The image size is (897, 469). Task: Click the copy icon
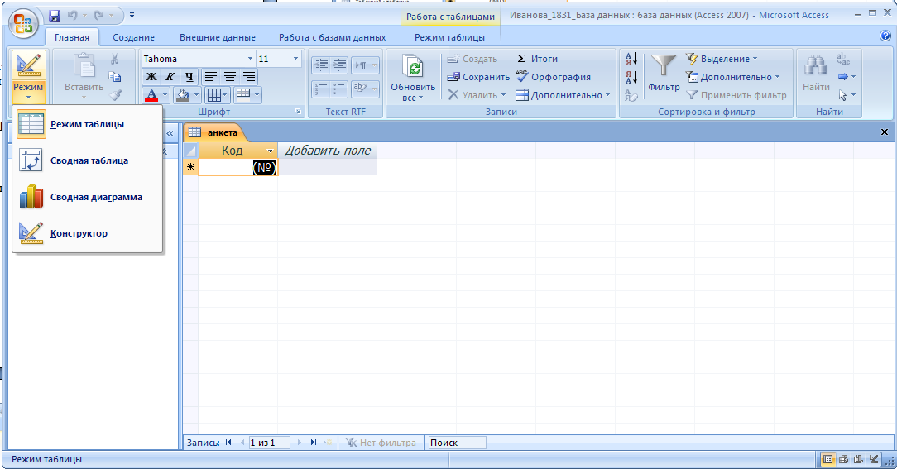(114, 77)
